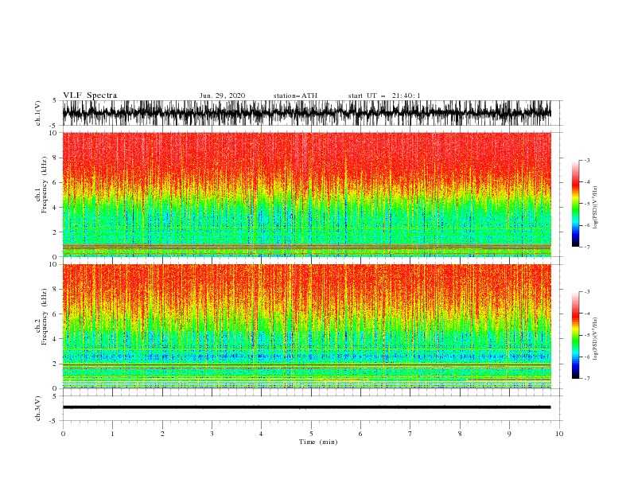Click the time axis tick label "5"

pos(311,434)
